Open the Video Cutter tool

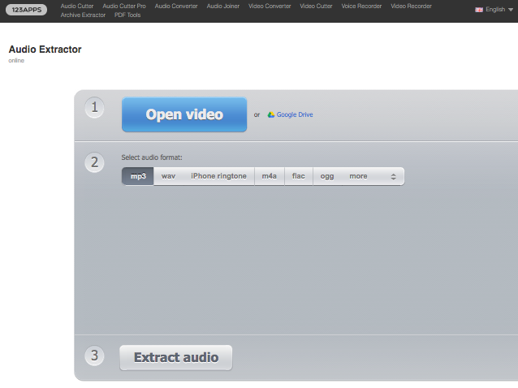[316, 6]
